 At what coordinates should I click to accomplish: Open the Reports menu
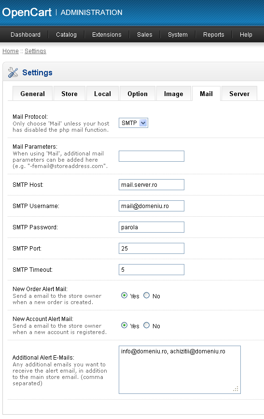click(213, 34)
